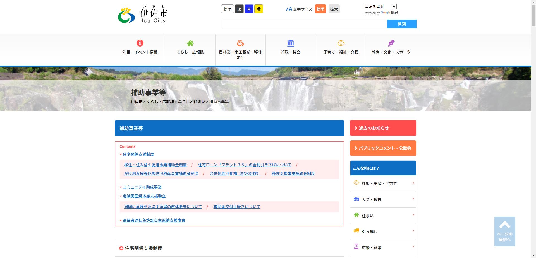
Task: Enable the 青 blue color mode
Action: 249,9
